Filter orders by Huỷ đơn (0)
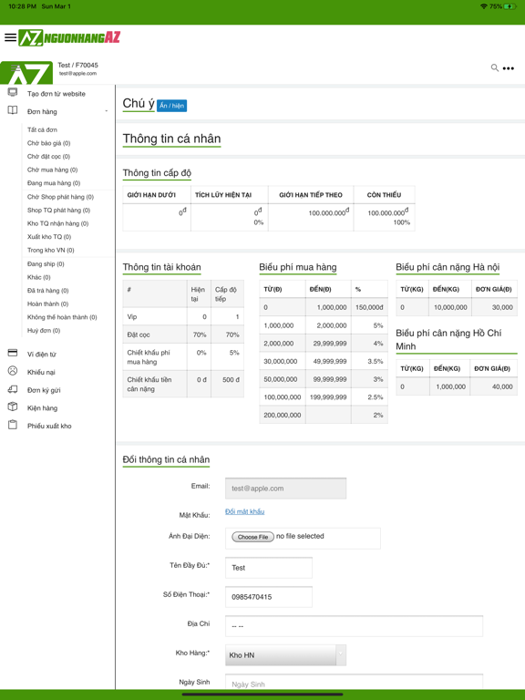525x700 pixels. coord(44,331)
